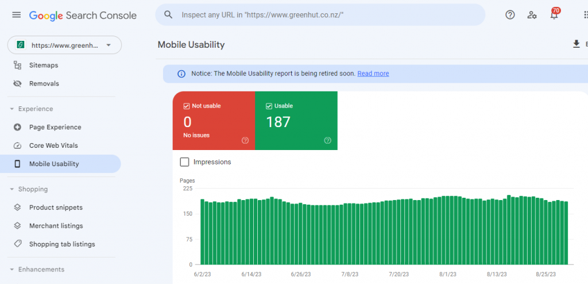
Task: Click the red Not usable card
Action: [x=214, y=121]
